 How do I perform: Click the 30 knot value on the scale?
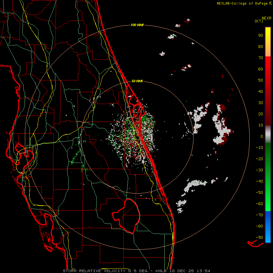coord(261,103)
